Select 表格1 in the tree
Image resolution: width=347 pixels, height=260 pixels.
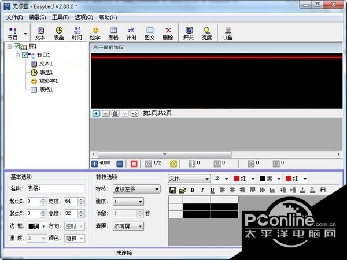[x=46, y=90]
